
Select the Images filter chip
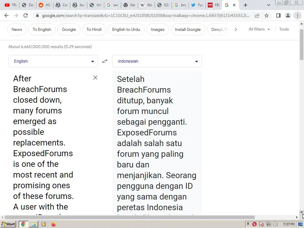coord(157,29)
